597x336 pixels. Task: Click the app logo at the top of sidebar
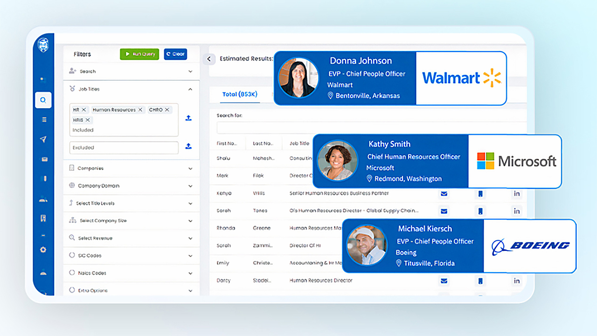pyautogui.click(x=43, y=45)
